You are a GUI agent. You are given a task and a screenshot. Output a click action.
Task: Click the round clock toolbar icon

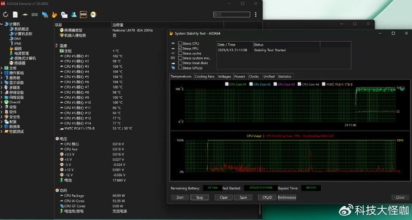click(x=93, y=15)
